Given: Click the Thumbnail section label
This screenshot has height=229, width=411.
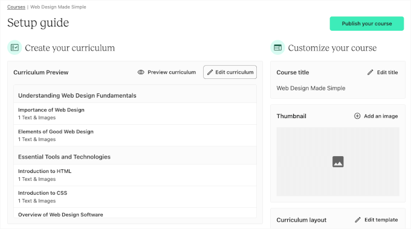Looking at the screenshot, I should pos(291,116).
